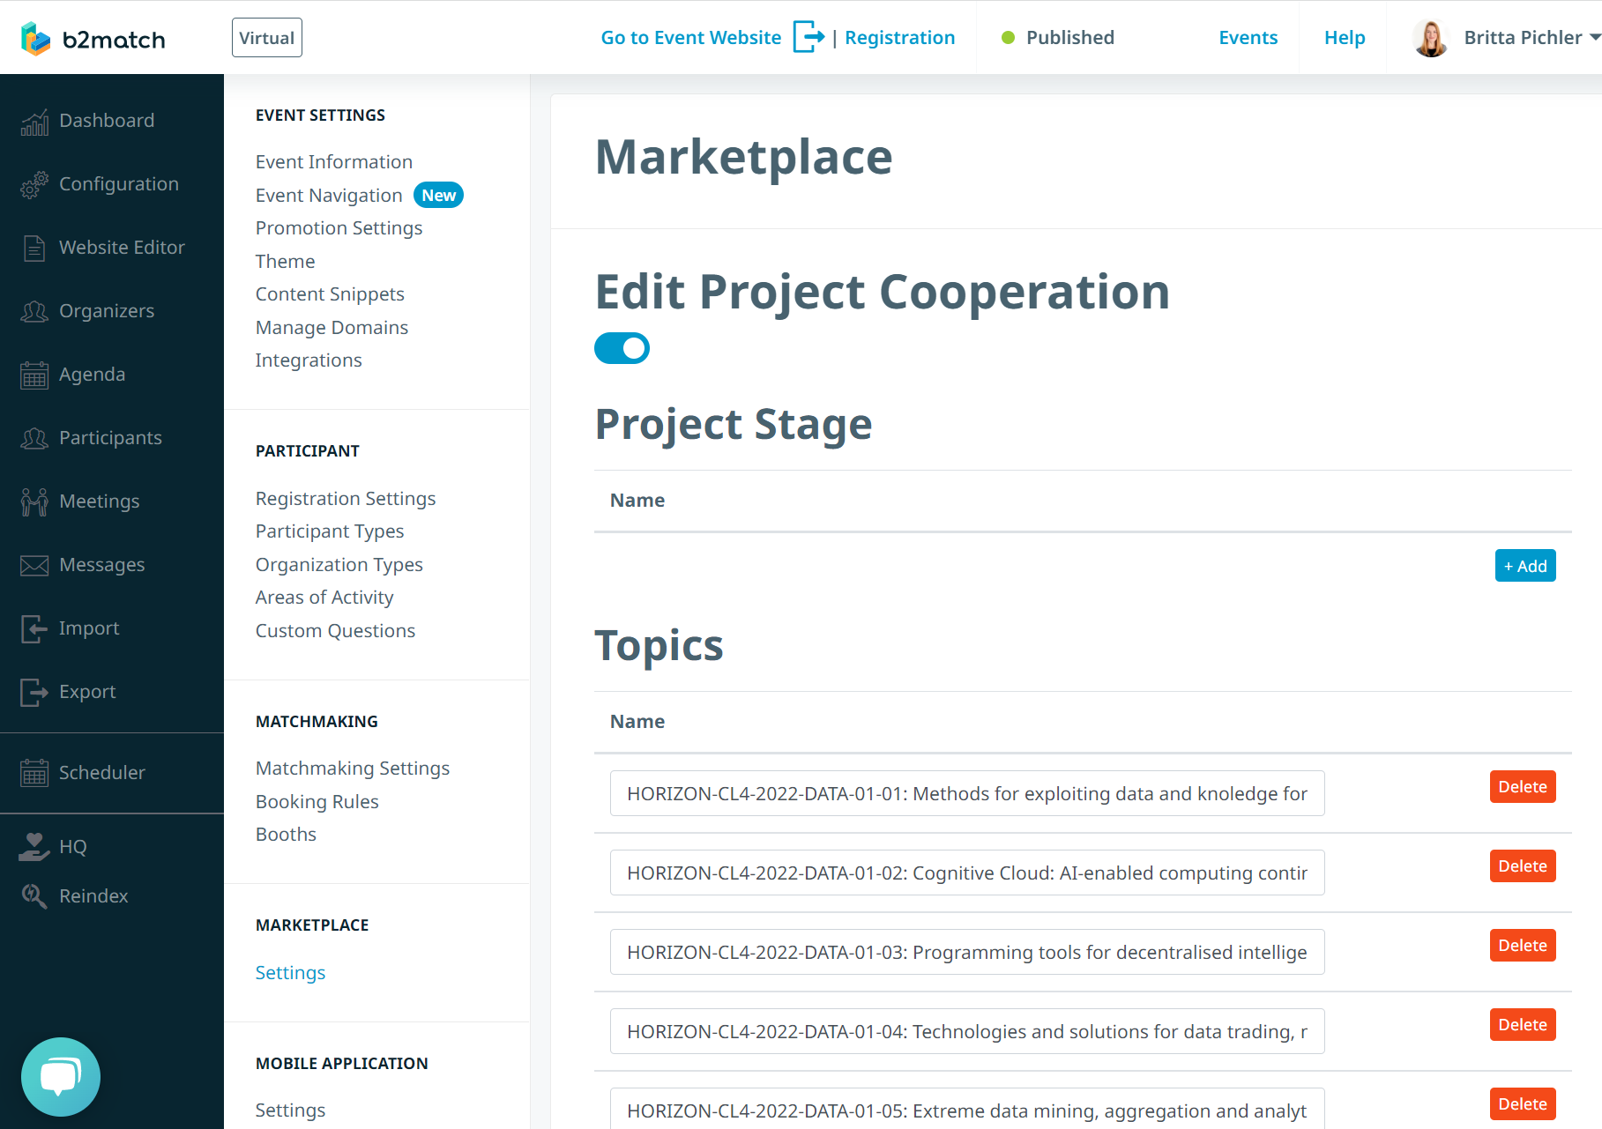Open Organization Types
1602x1129 pixels.
click(x=339, y=565)
